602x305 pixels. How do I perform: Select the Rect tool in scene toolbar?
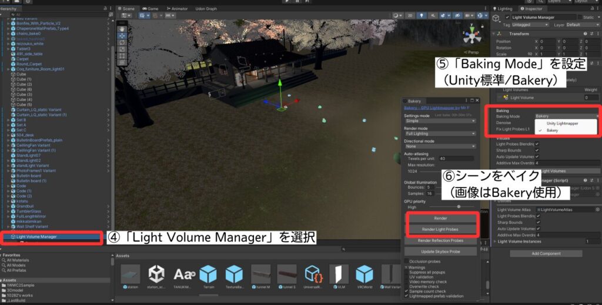pos(122,56)
